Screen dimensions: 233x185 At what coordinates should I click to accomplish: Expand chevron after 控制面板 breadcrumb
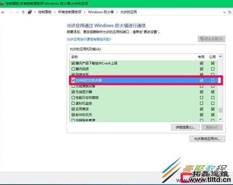coord(55,12)
